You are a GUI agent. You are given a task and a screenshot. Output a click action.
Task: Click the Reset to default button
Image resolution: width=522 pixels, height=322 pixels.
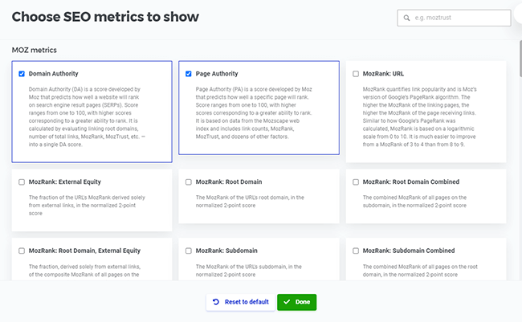click(x=239, y=302)
